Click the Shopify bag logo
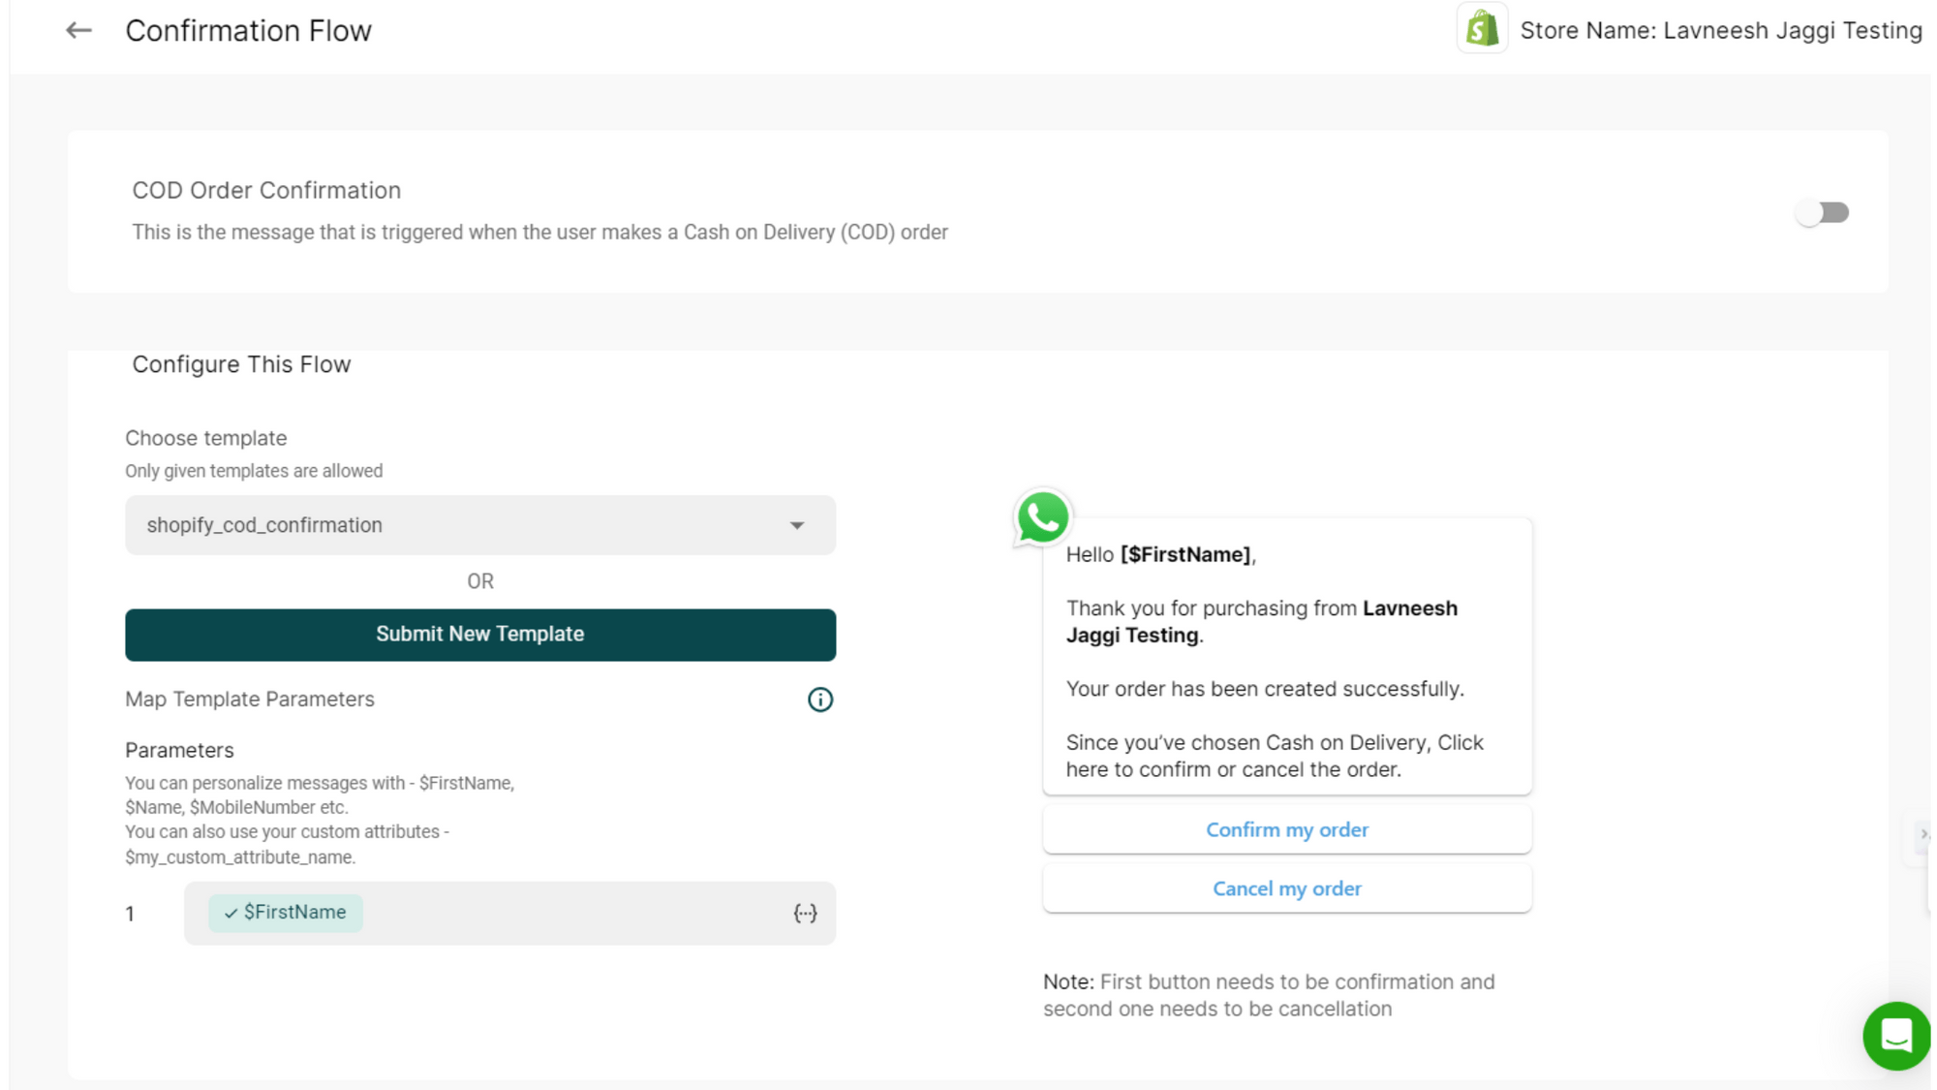 (1482, 29)
